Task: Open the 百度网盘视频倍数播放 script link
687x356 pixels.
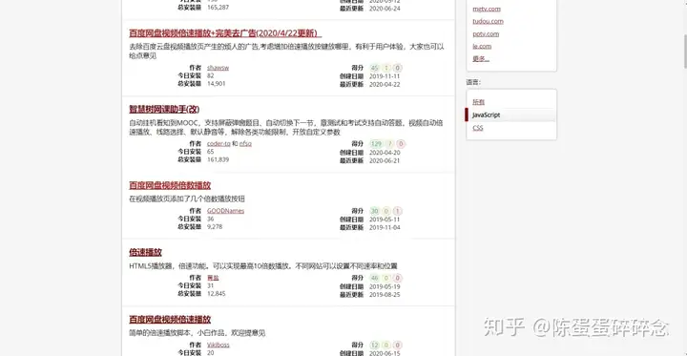Action: (170, 185)
